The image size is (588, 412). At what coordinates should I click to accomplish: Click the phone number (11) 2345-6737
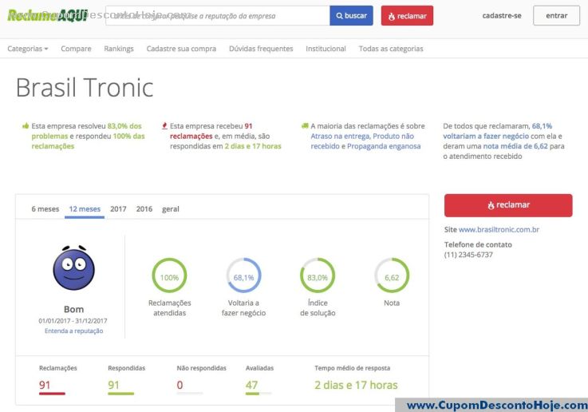[468, 255]
